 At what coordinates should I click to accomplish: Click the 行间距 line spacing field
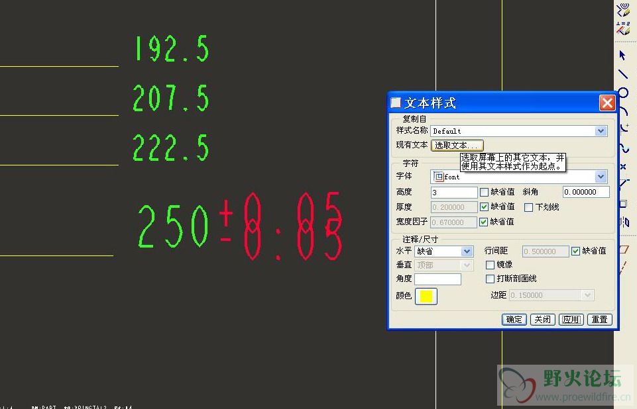click(545, 251)
